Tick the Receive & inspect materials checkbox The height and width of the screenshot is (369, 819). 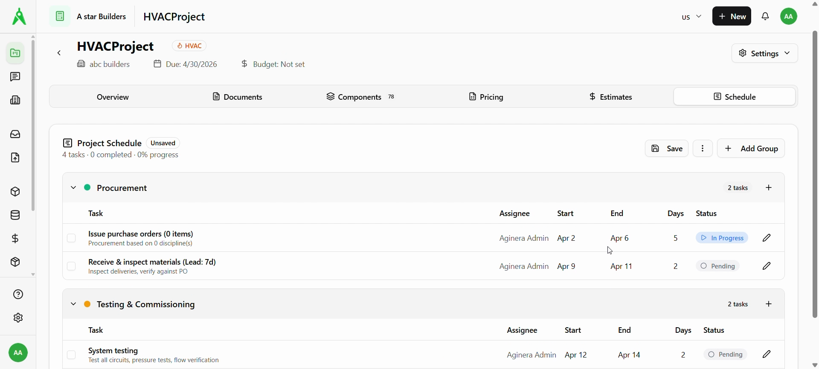(x=72, y=266)
